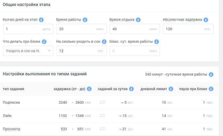Focus the Время отдыха field showing 40

click(135, 29)
